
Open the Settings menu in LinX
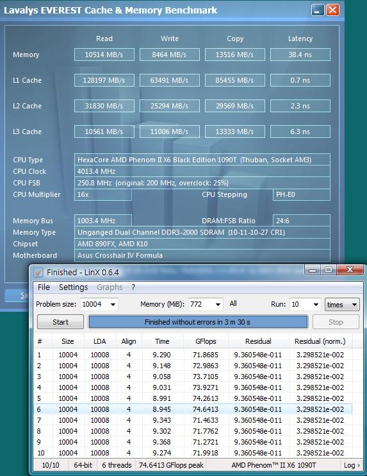point(74,287)
